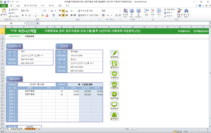Click the 엑셀지식IN header link

(184, 31)
